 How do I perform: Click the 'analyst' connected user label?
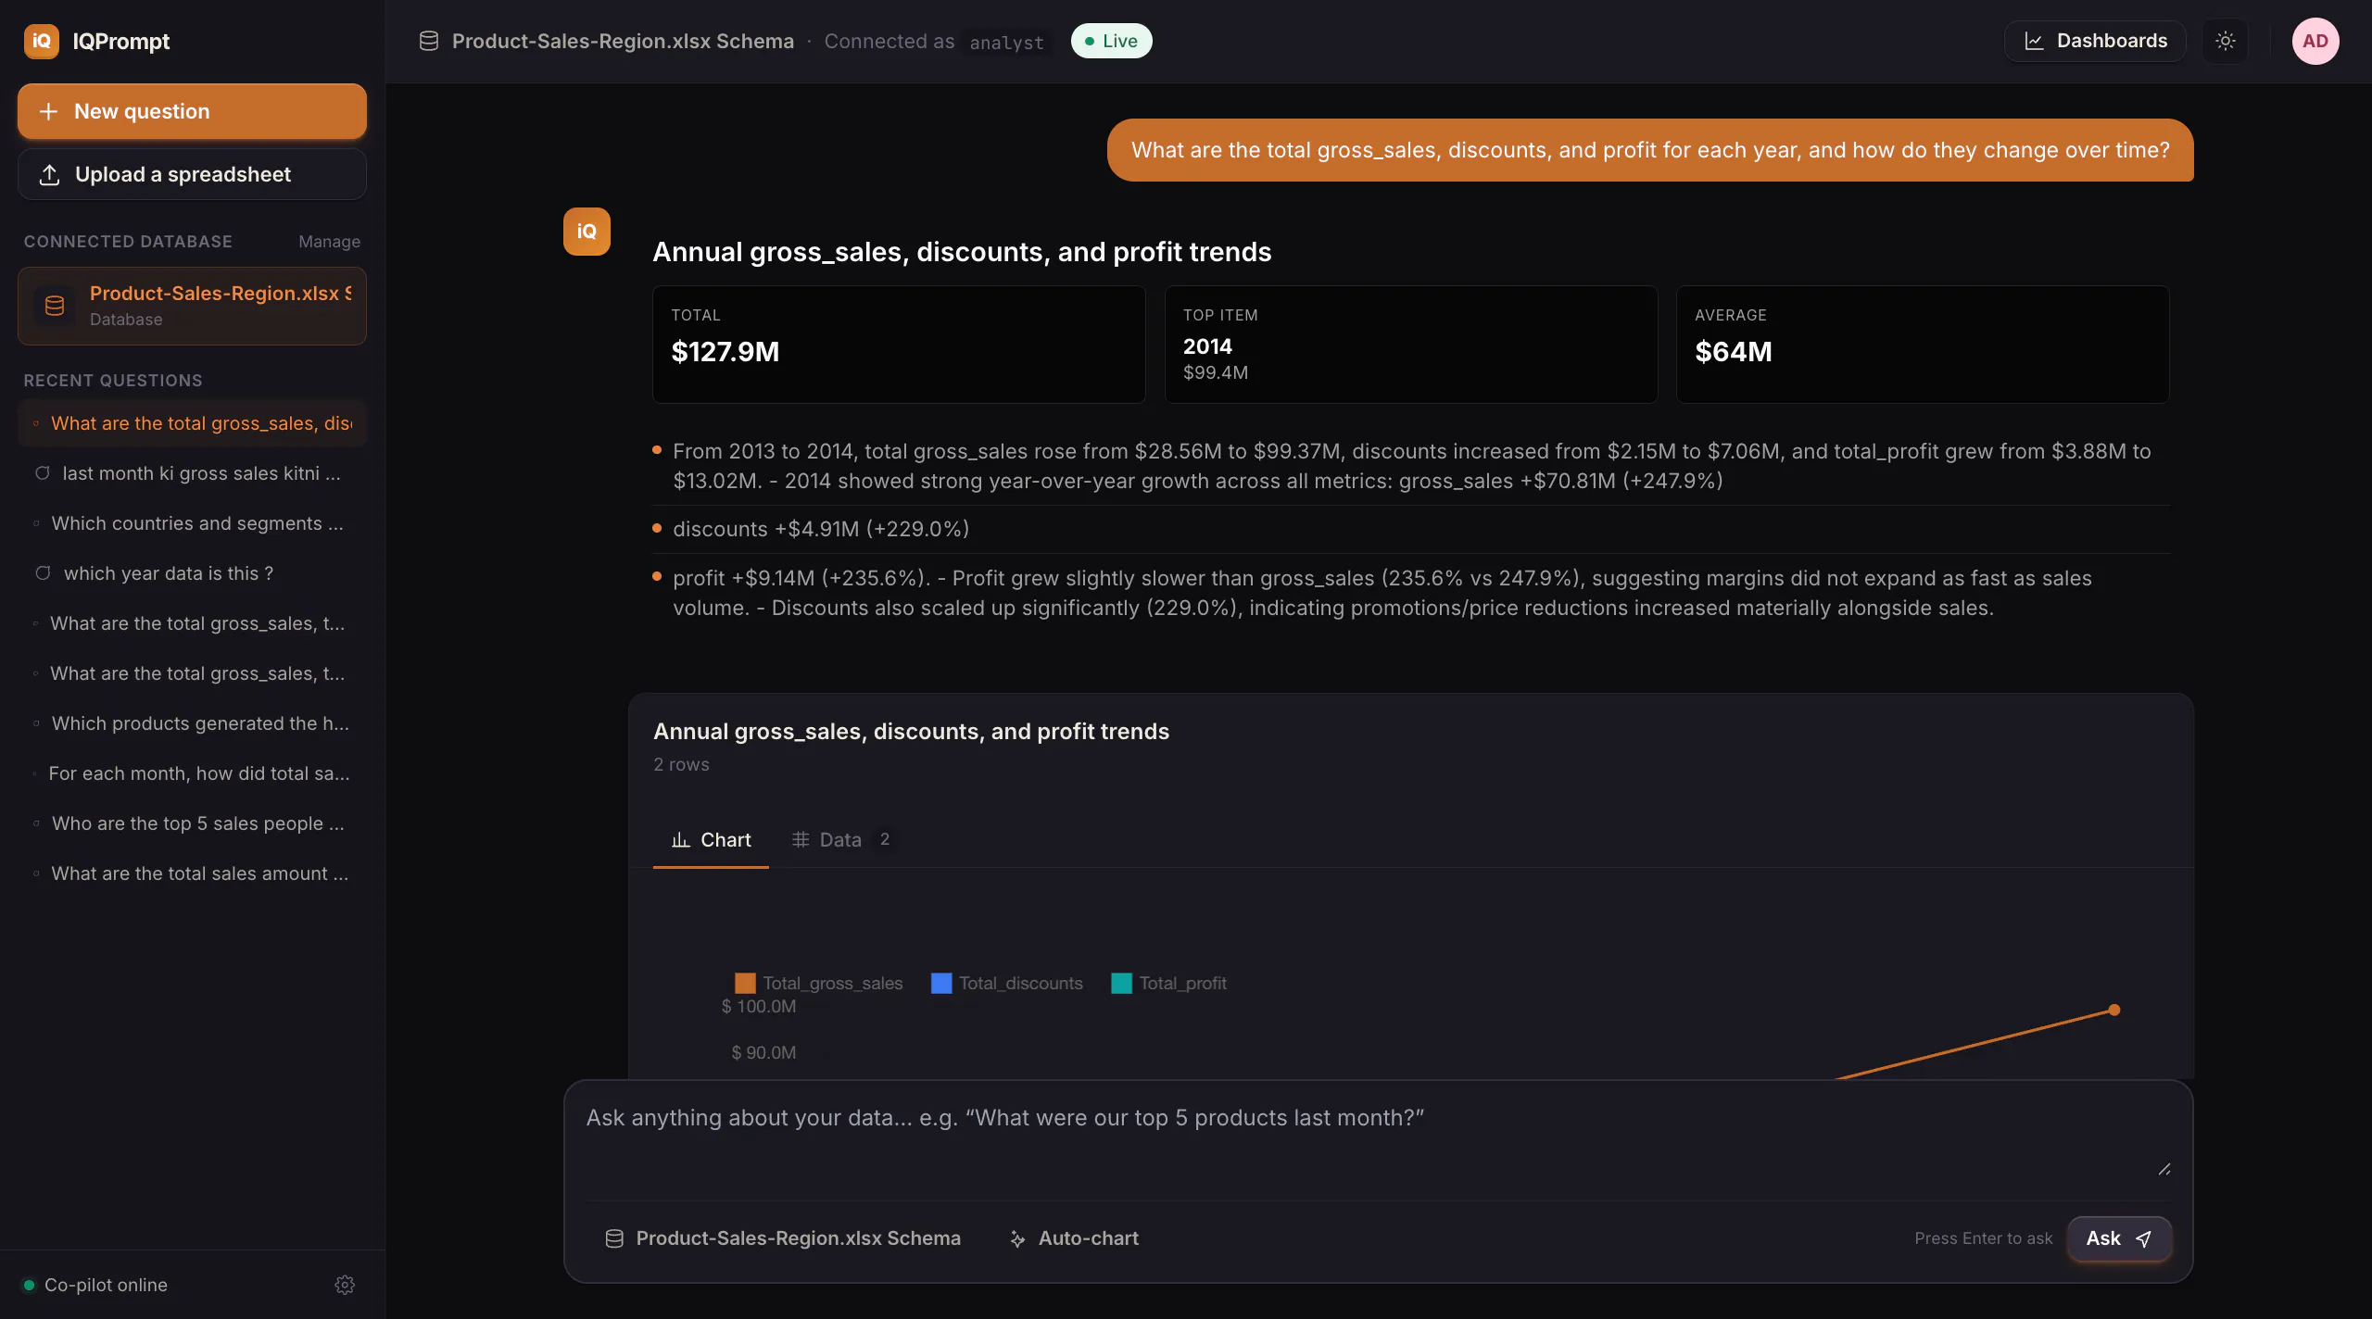pyautogui.click(x=1006, y=43)
